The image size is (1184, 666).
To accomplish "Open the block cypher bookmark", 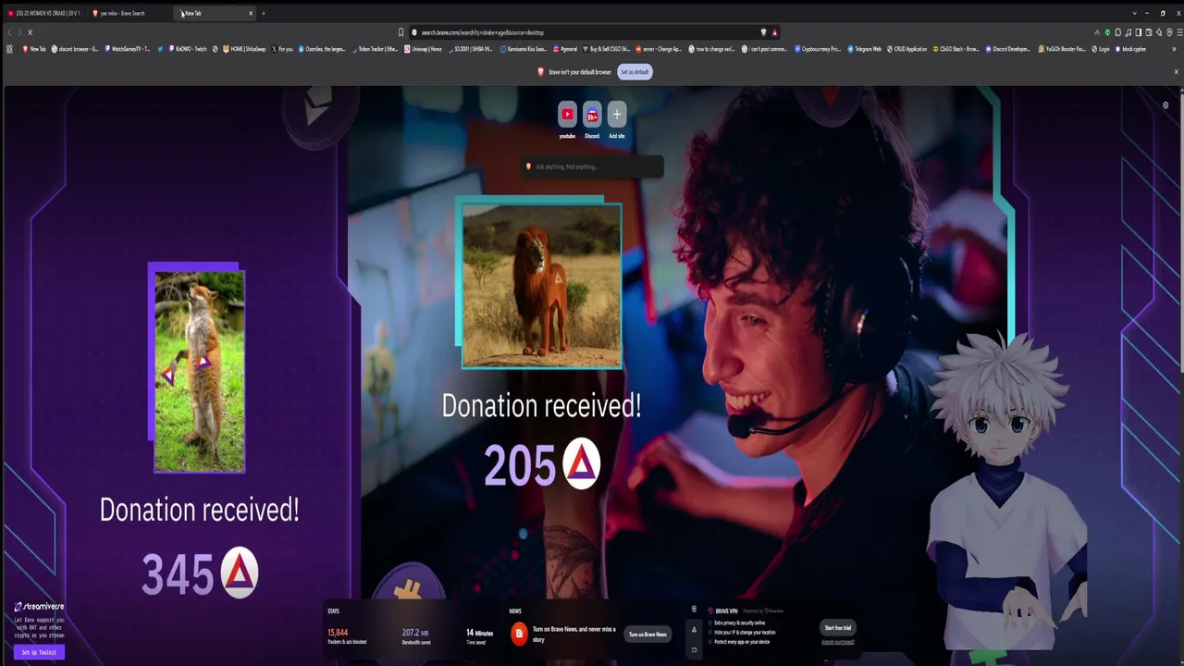I will pyautogui.click(x=1130, y=49).
